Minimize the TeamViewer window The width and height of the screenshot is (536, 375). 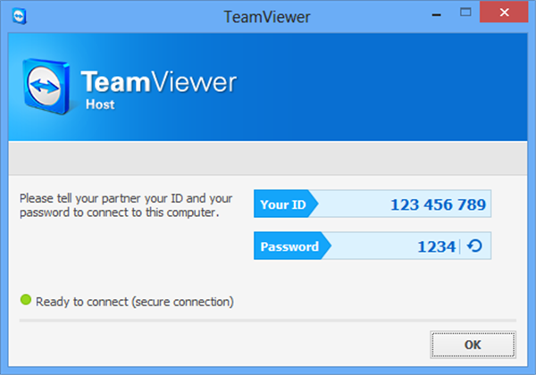(x=436, y=13)
